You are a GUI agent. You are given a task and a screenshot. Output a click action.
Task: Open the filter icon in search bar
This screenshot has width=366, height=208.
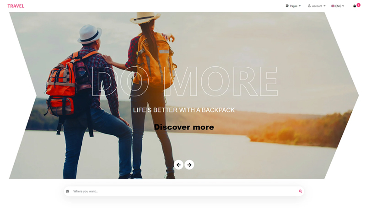(68, 191)
